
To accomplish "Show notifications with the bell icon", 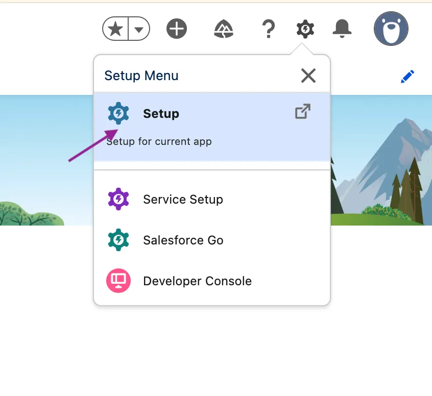I will (x=342, y=29).
